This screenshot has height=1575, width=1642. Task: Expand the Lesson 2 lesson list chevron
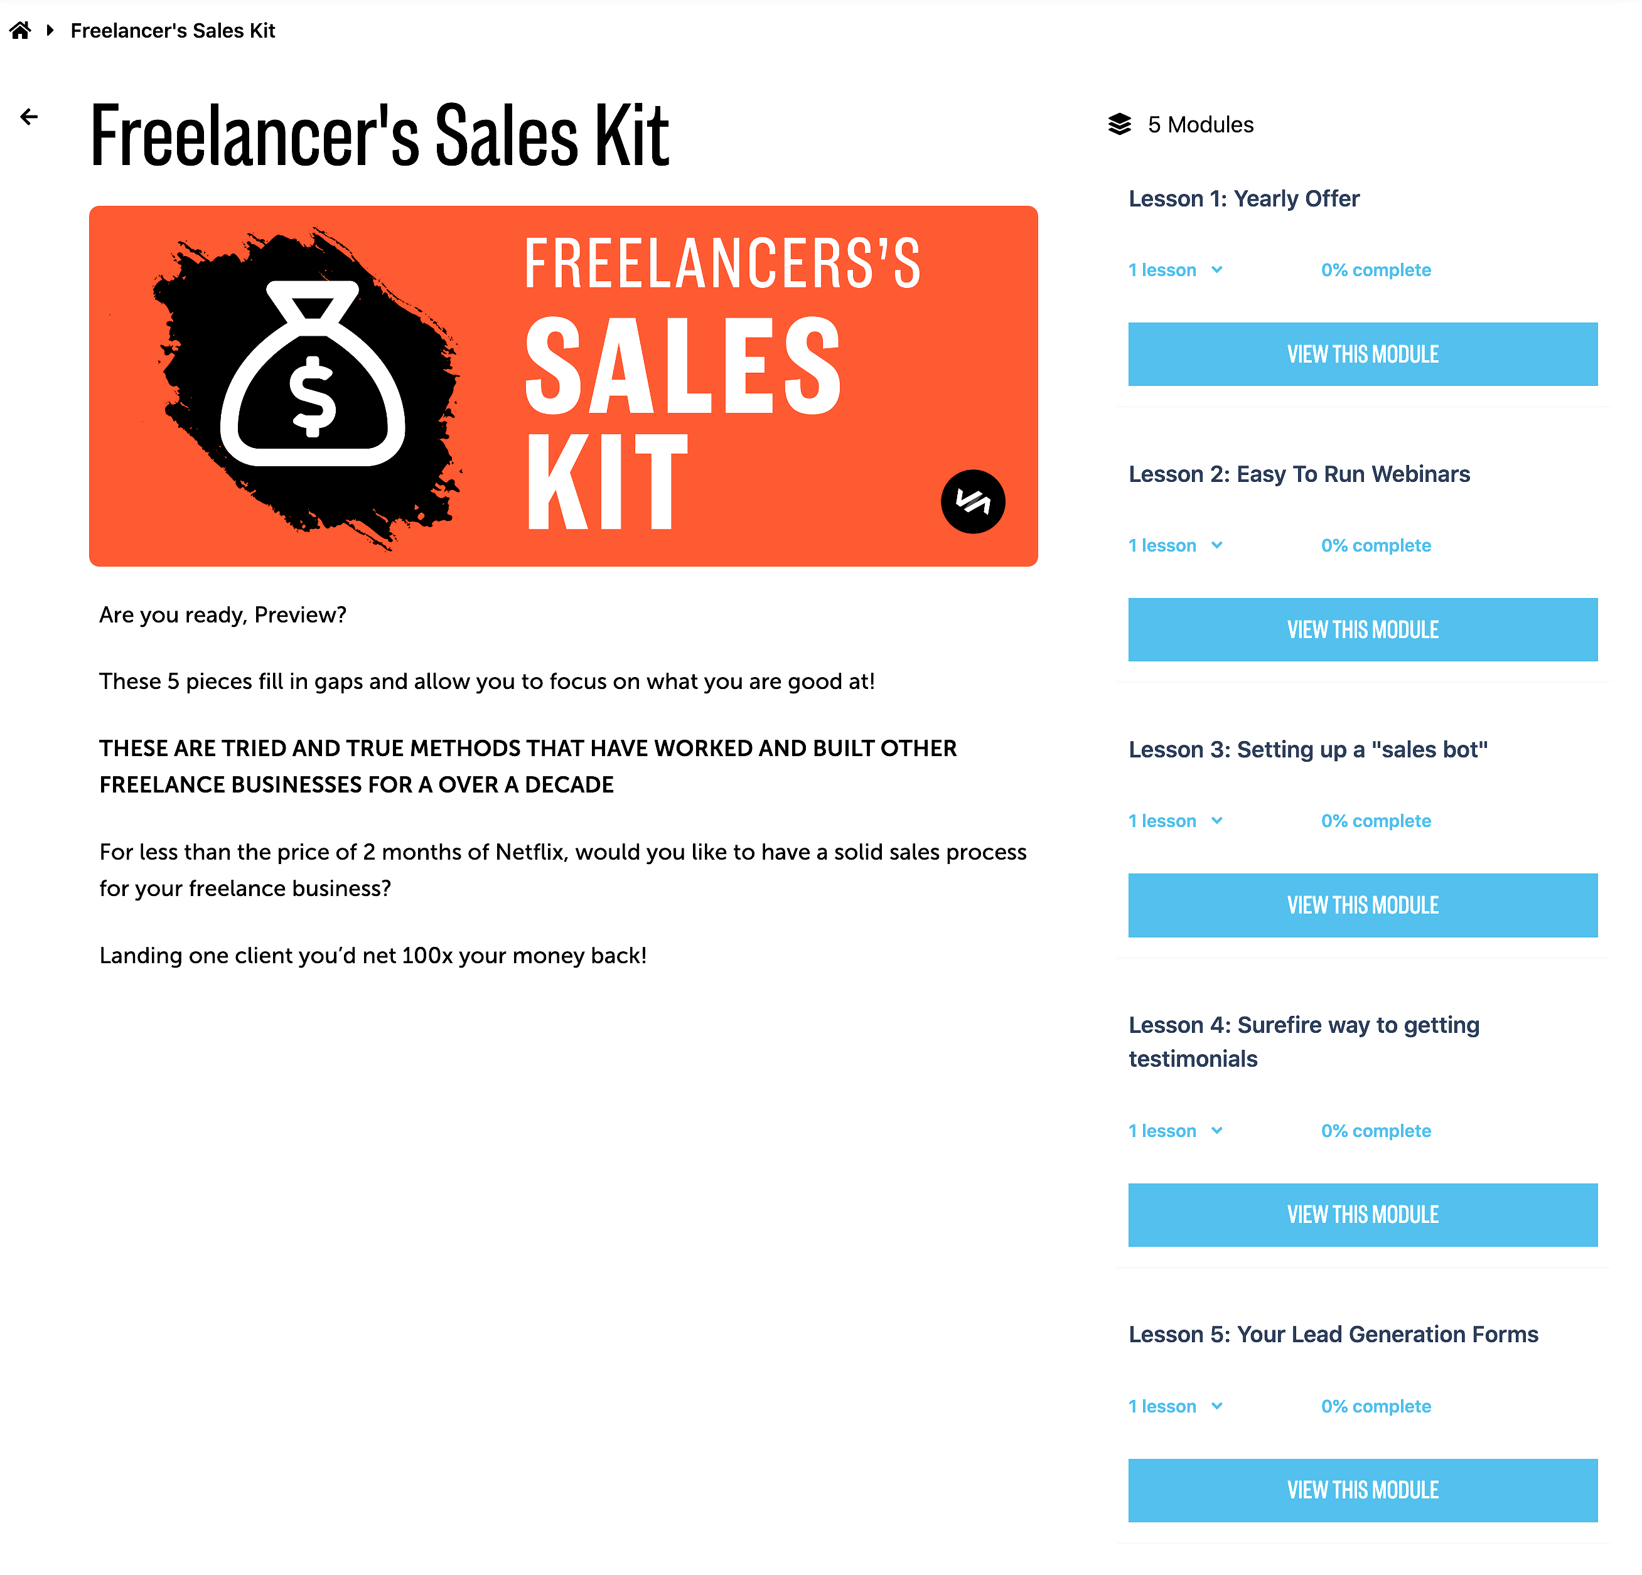point(1217,545)
